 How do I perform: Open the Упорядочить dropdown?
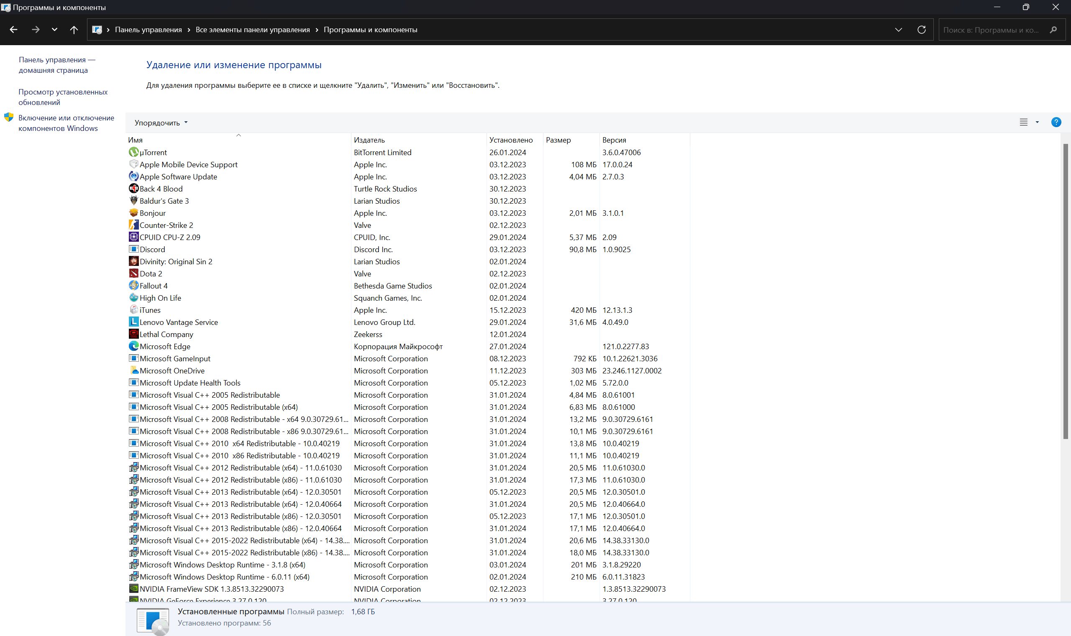161,123
